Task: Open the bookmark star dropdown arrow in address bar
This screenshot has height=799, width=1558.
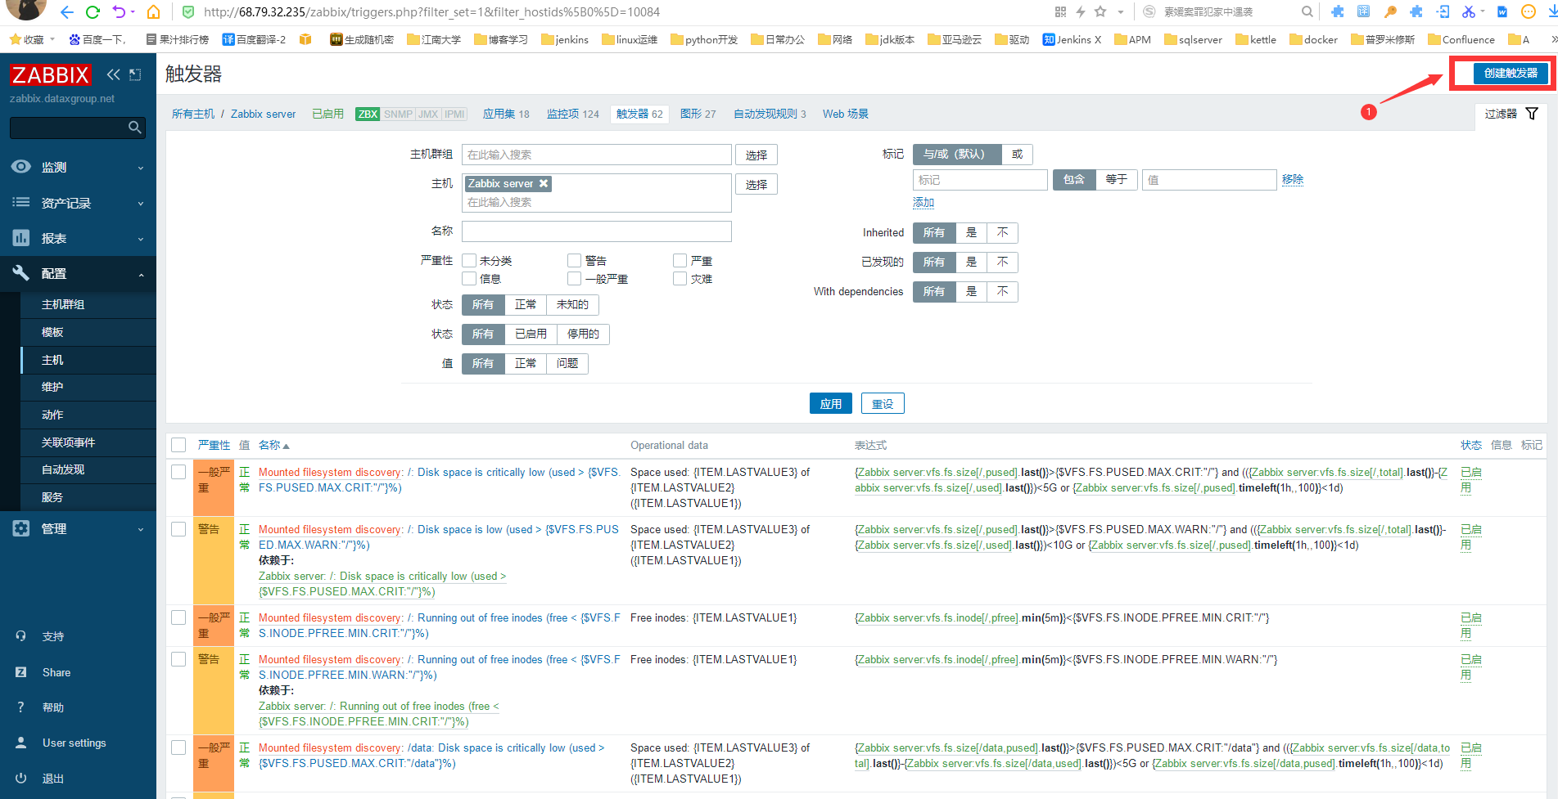Action: pos(1121,12)
